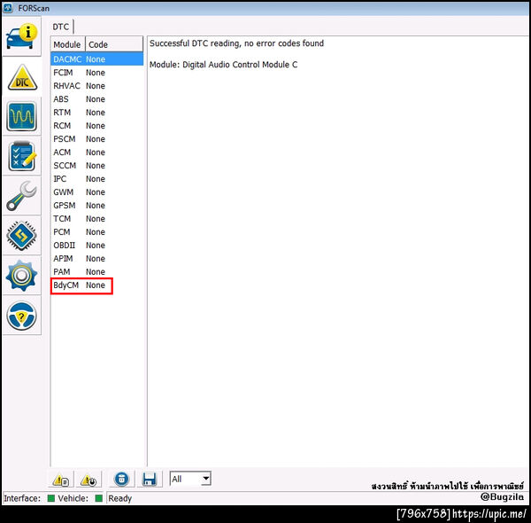This screenshot has height=523, width=531.
Task: Select the GWM module row
Action: click(x=96, y=192)
